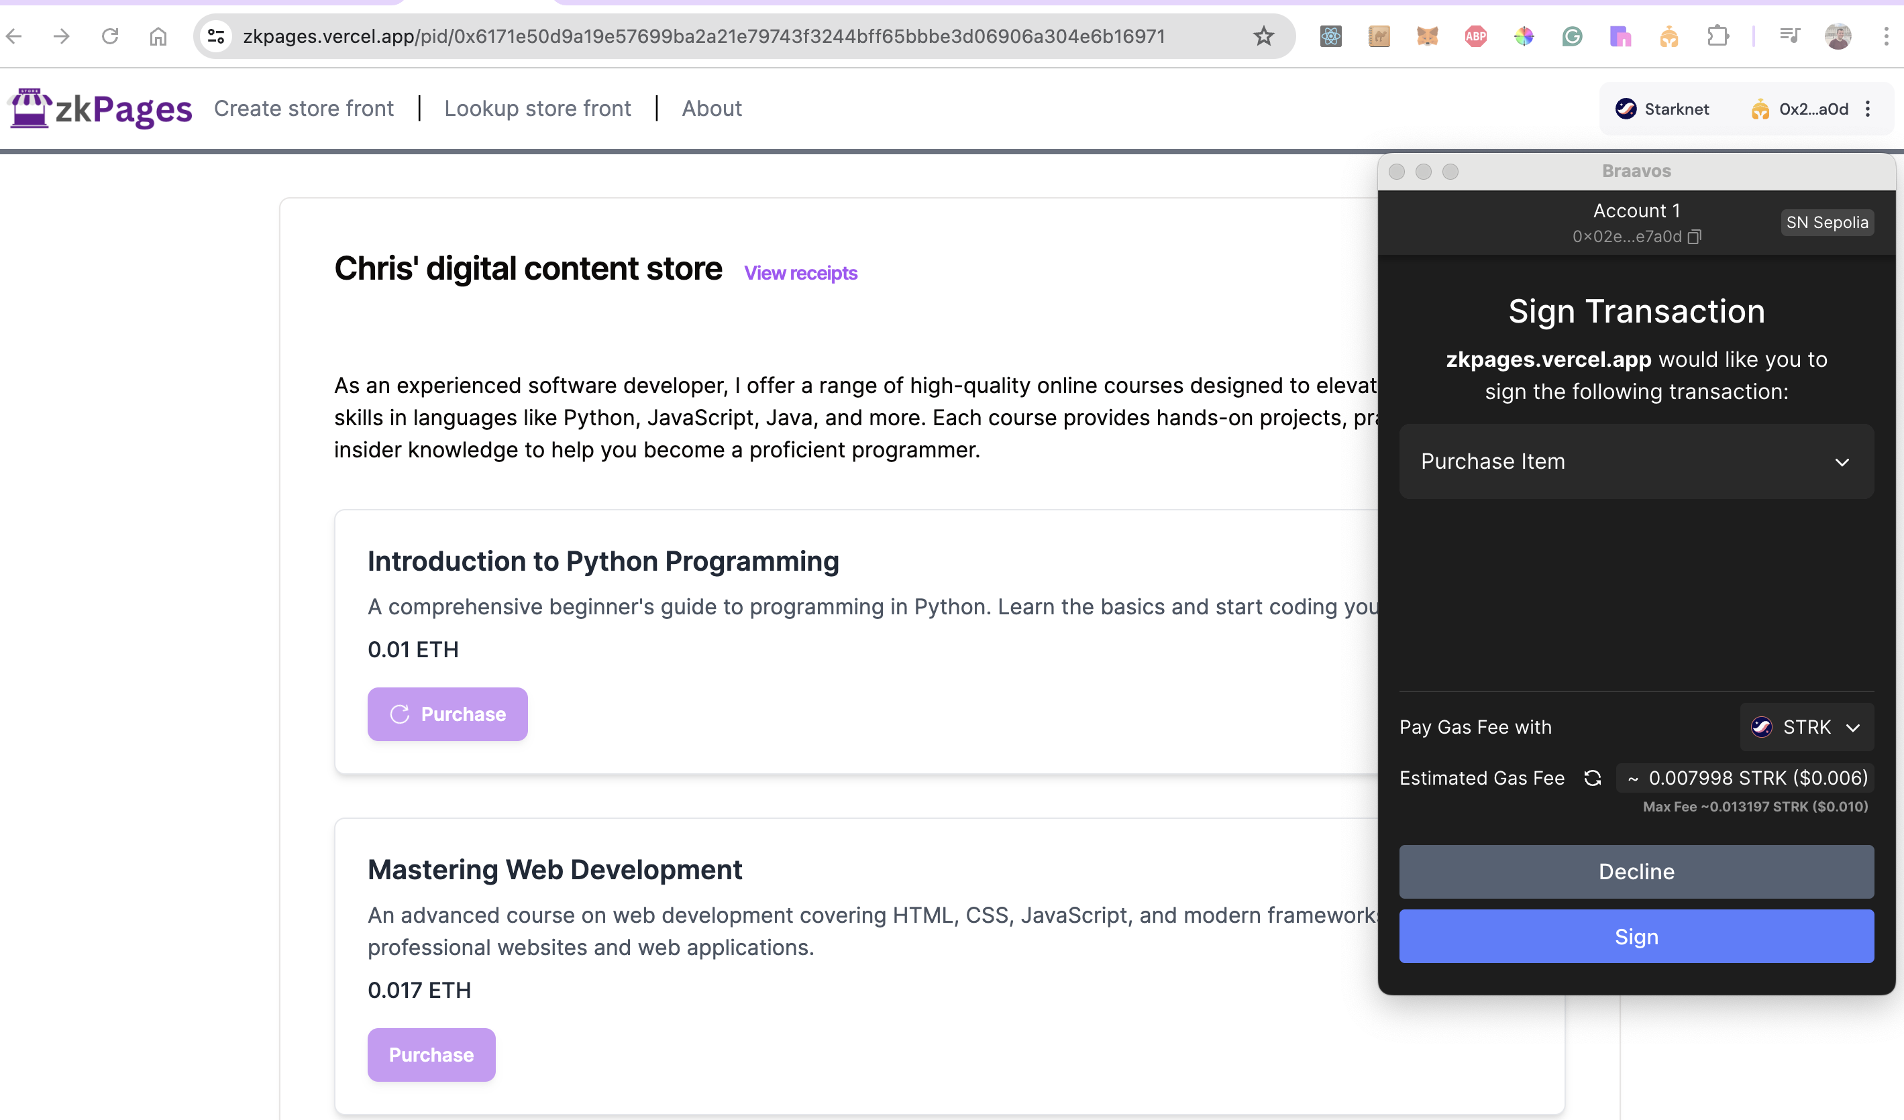Click the bookmark star in address bar

(x=1263, y=36)
